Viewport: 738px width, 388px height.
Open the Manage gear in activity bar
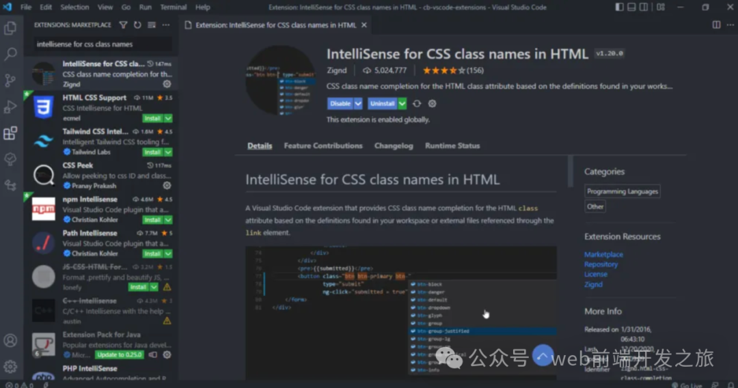(10, 366)
